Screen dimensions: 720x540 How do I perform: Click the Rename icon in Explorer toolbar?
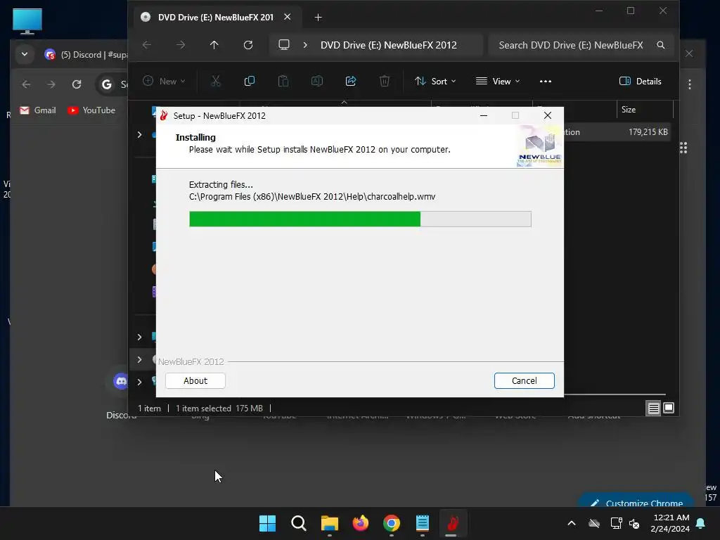(x=317, y=82)
